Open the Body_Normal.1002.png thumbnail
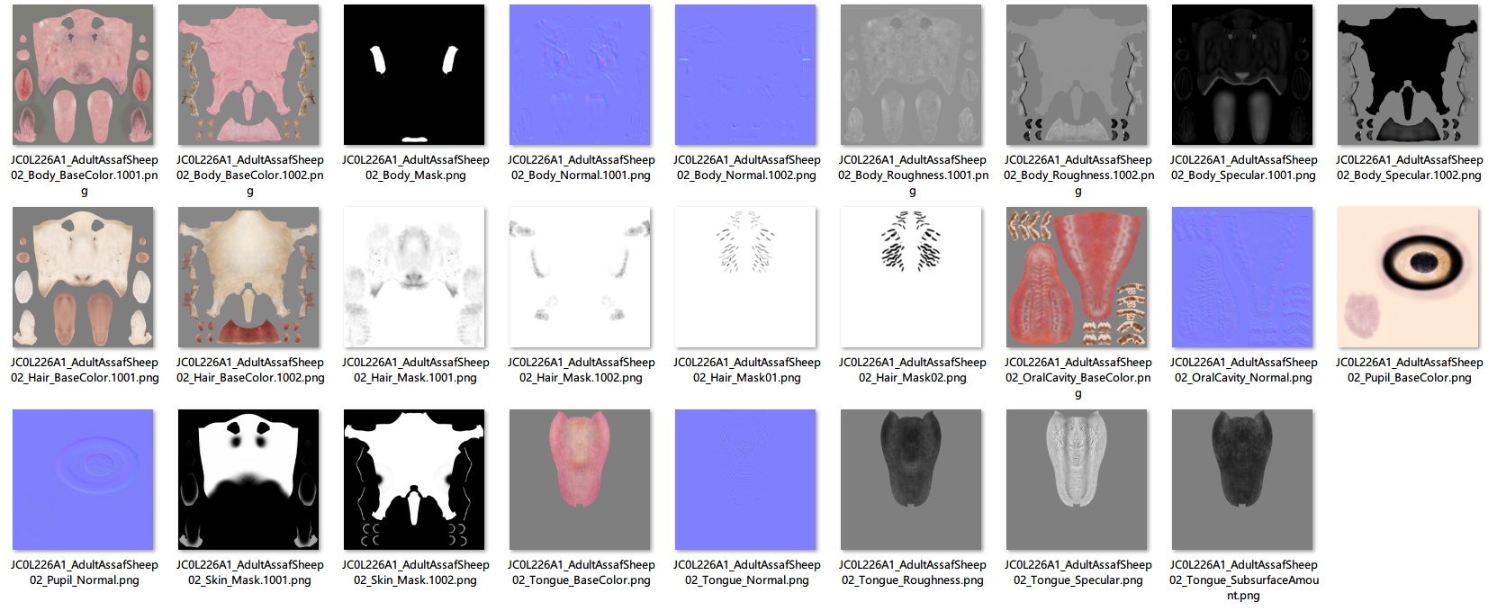The image size is (1488, 611). pos(745,75)
